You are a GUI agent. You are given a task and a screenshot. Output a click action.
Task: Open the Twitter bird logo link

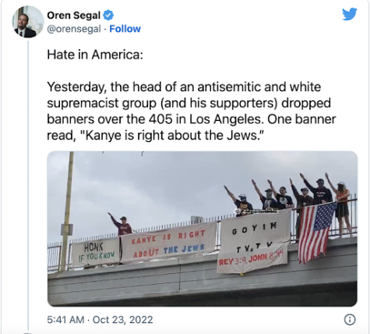click(x=350, y=14)
